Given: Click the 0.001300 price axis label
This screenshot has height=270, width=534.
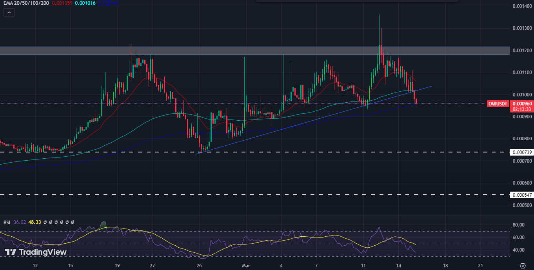Looking at the screenshot, I should click(522, 28).
